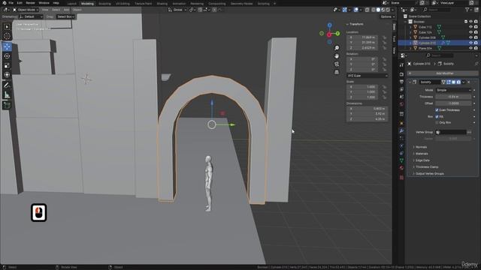Switch to the Layout workspace tab
481x270 pixels.
click(x=72, y=4)
